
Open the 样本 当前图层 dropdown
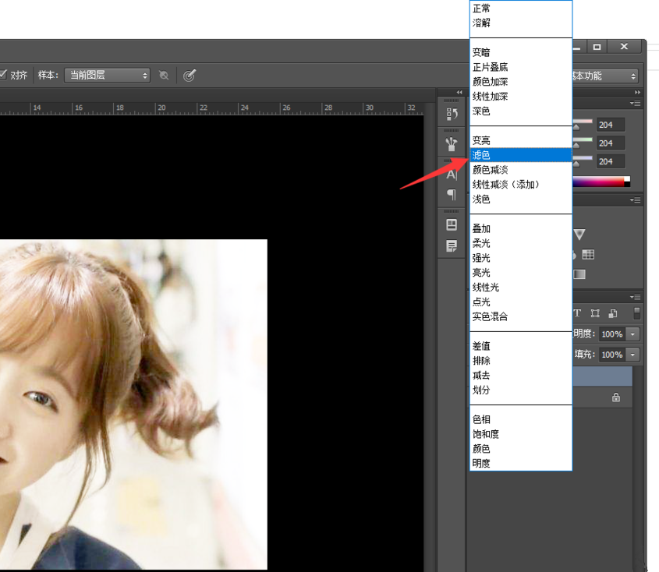click(107, 76)
